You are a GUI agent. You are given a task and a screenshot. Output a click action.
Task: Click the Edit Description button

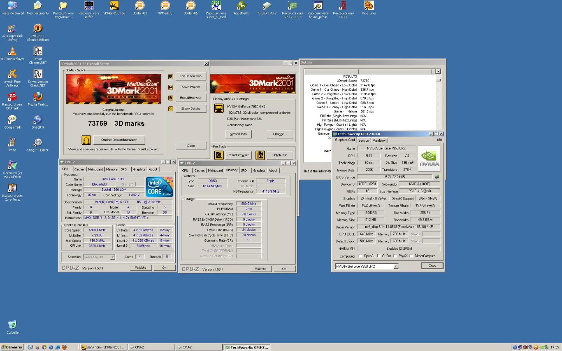click(191, 76)
